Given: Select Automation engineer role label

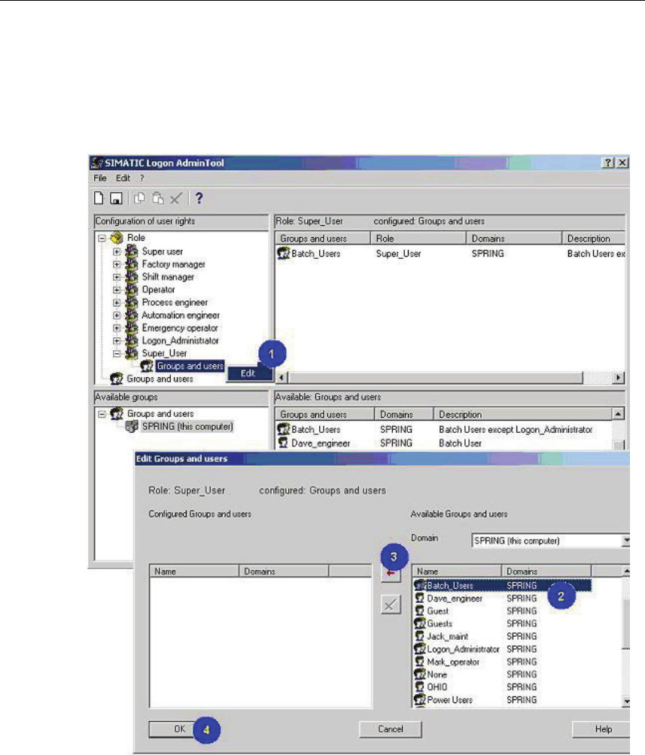Looking at the screenshot, I should coord(181,315).
